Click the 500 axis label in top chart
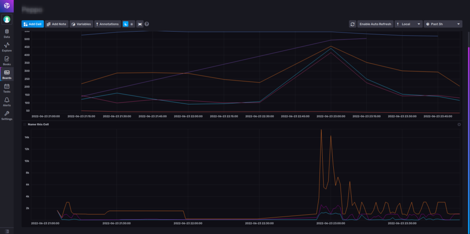Screen dimensions: 470x234 click(x=27, y=39)
